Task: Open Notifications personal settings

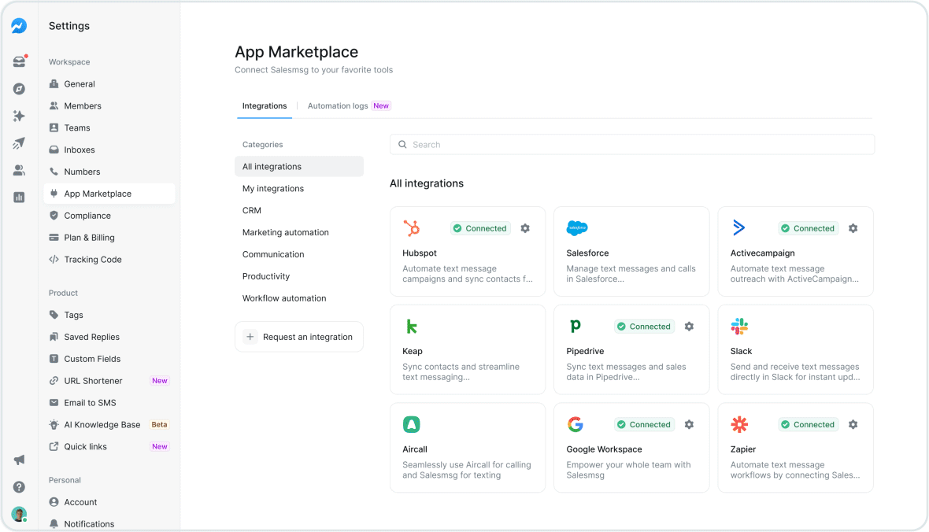Action: pyautogui.click(x=109, y=524)
